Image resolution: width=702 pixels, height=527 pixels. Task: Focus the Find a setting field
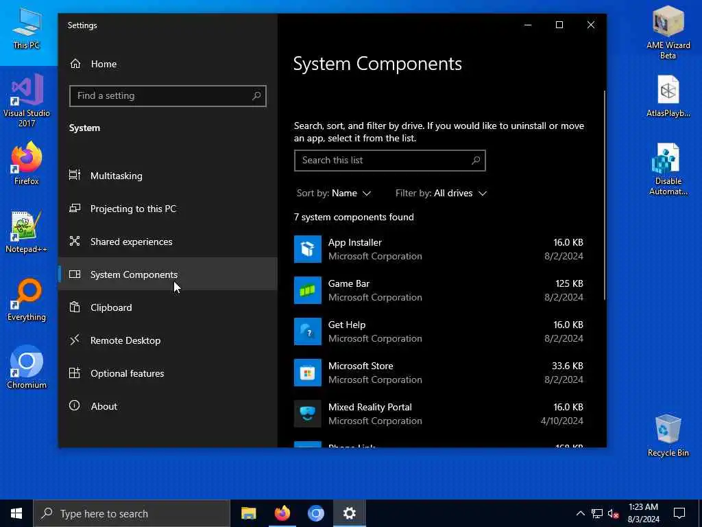(x=168, y=95)
